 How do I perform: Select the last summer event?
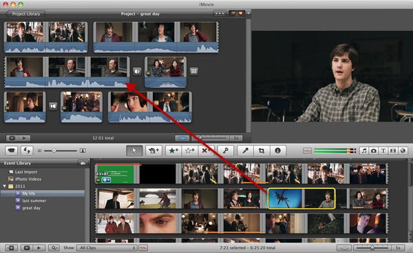click(34, 201)
